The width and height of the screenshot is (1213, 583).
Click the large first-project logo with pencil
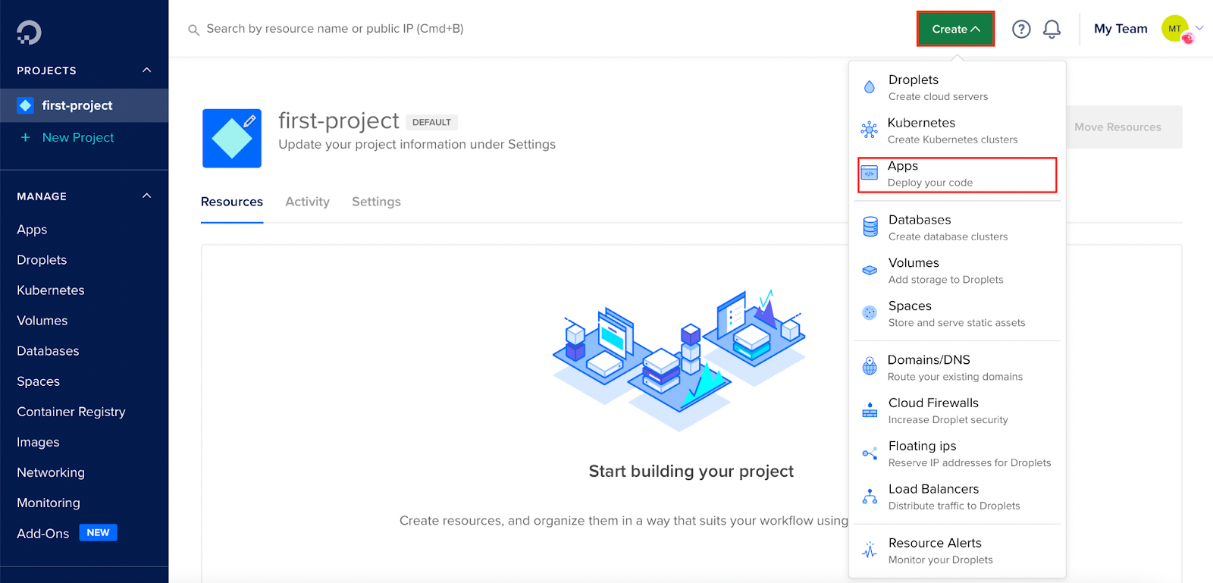(232, 138)
